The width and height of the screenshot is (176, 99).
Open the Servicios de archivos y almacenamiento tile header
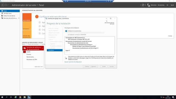(x=33, y=48)
